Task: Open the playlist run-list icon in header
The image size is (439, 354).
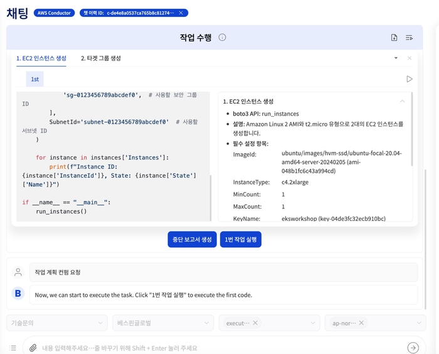Action: (x=409, y=38)
